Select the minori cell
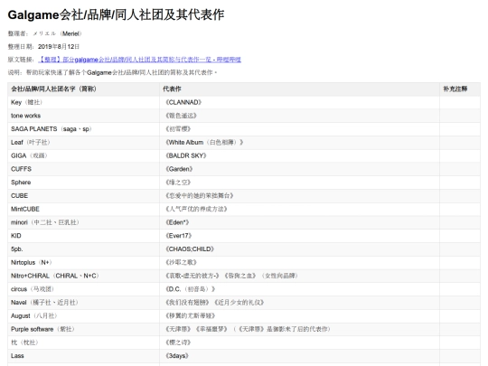The image size is (488, 366). point(83,222)
